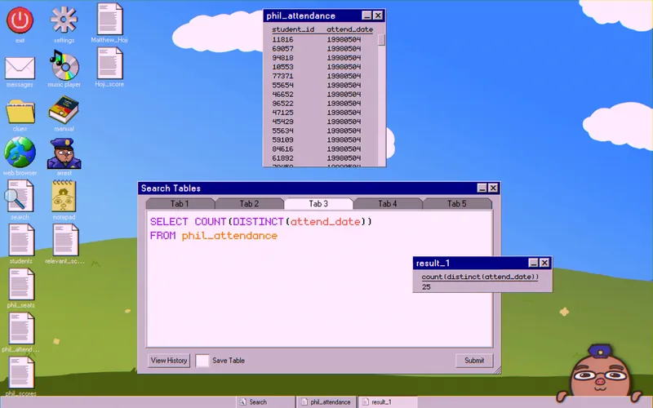
Task: Open the Hoji_score document icon
Action: click(110, 64)
